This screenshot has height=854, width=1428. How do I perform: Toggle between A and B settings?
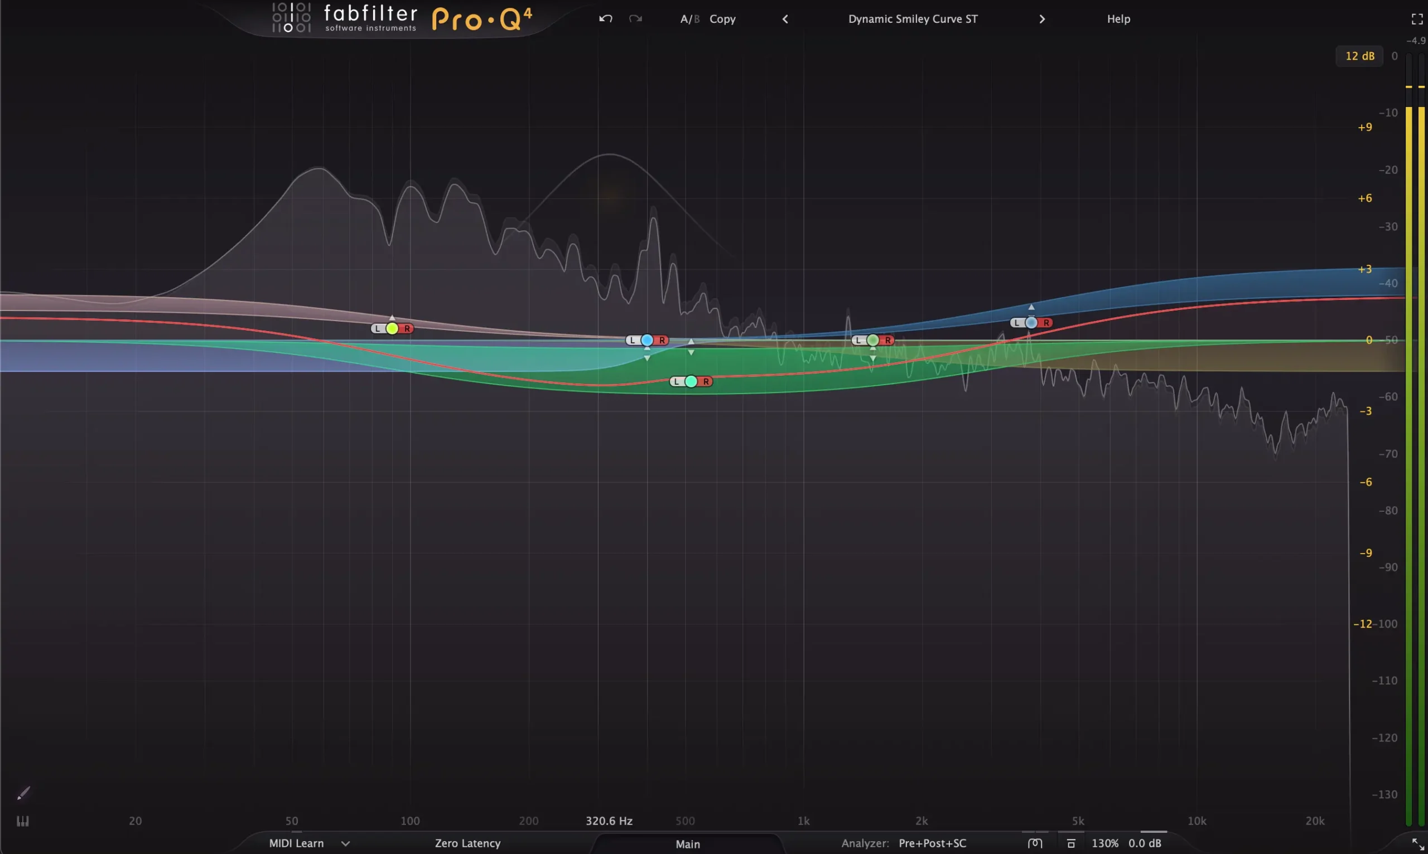coord(690,18)
